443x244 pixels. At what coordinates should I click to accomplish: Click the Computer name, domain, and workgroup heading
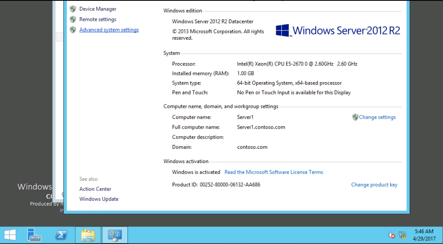click(x=221, y=107)
